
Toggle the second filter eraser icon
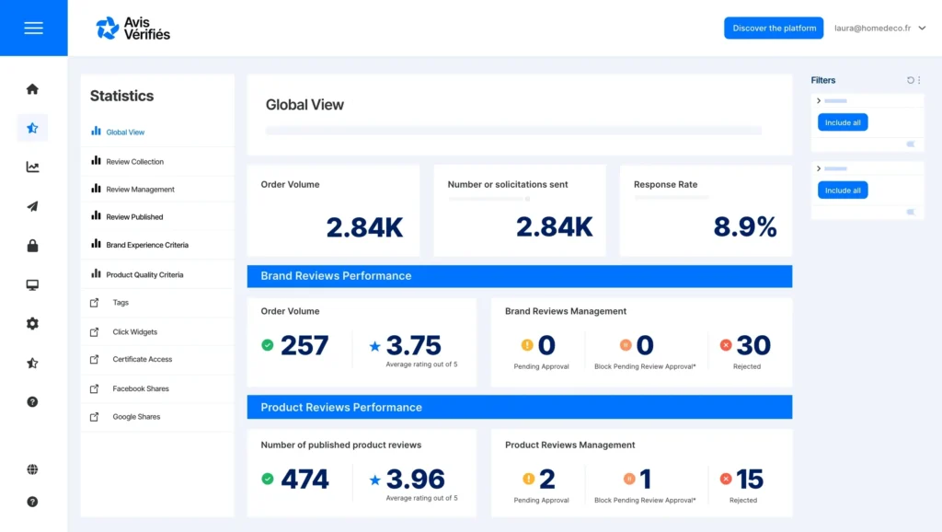click(x=911, y=213)
